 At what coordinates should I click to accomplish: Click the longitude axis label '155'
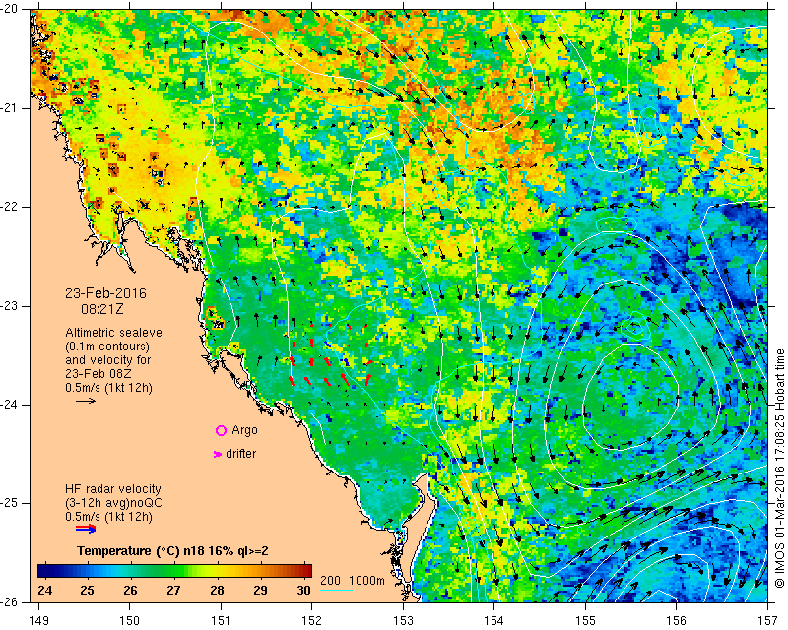[x=585, y=621]
